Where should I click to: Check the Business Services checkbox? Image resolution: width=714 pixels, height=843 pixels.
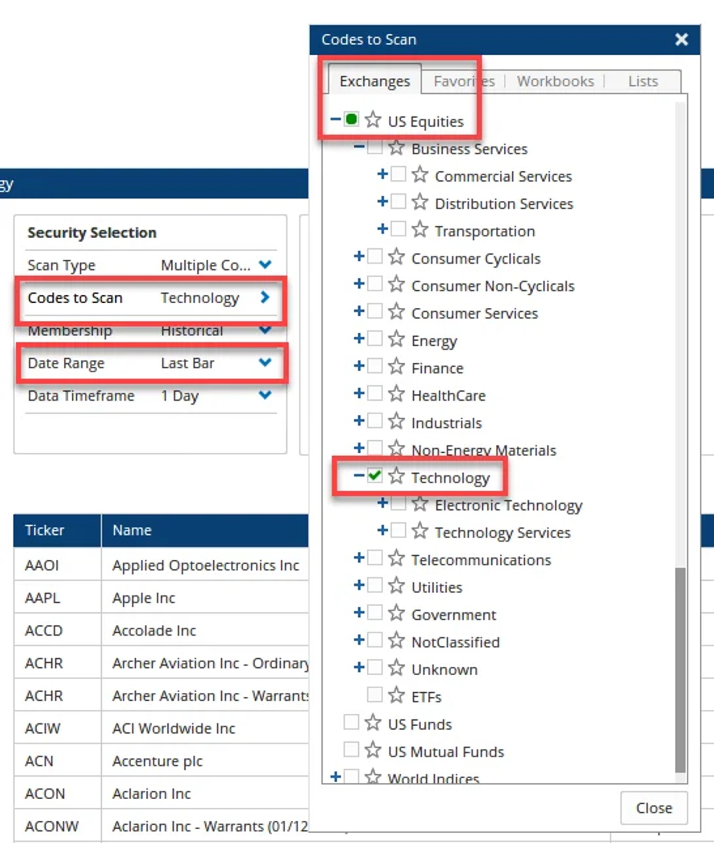[375, 147]
